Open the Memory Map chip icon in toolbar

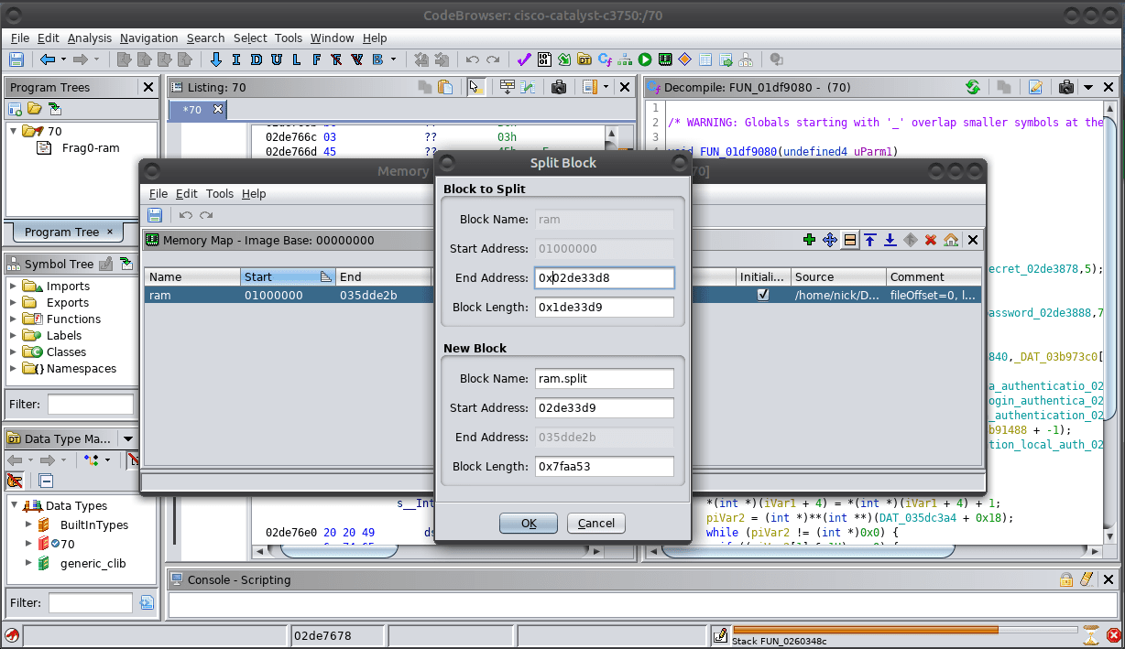(x=665, y=59)
